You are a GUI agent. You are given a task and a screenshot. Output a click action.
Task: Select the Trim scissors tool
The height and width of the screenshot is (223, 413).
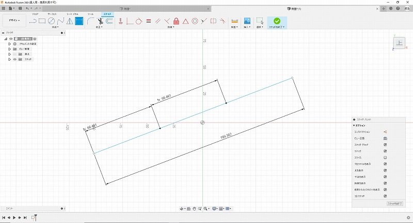click(100, 21)
